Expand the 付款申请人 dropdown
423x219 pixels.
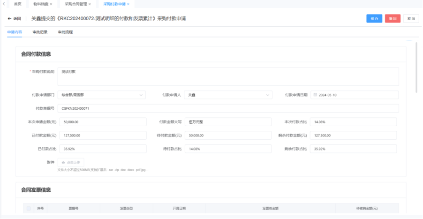268,95
